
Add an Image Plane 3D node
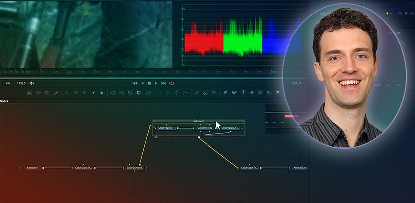point(225,93)
